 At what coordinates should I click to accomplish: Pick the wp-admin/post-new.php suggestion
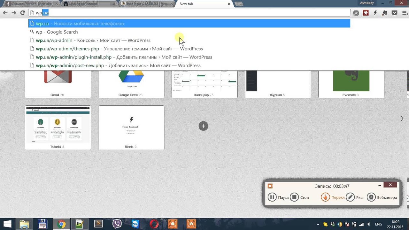point(189,65)
